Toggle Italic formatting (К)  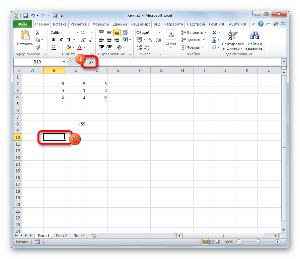[61, 40]
